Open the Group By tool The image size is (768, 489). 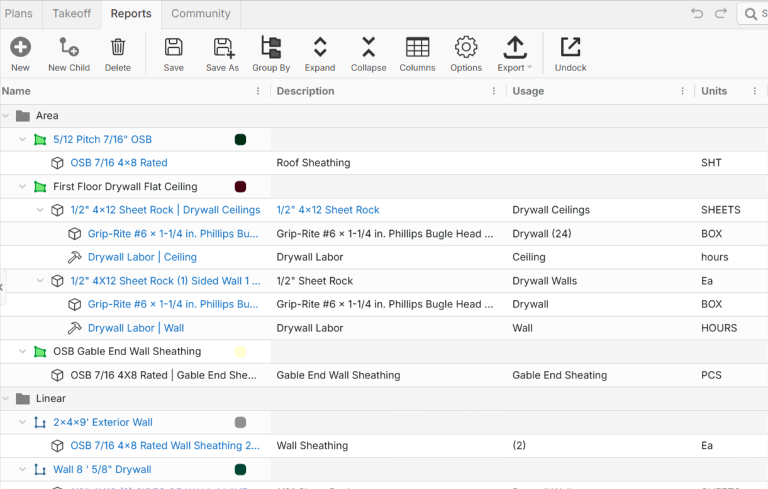tap(271, 47)
